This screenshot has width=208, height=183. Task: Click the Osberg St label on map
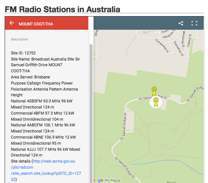tap(189, 40)
